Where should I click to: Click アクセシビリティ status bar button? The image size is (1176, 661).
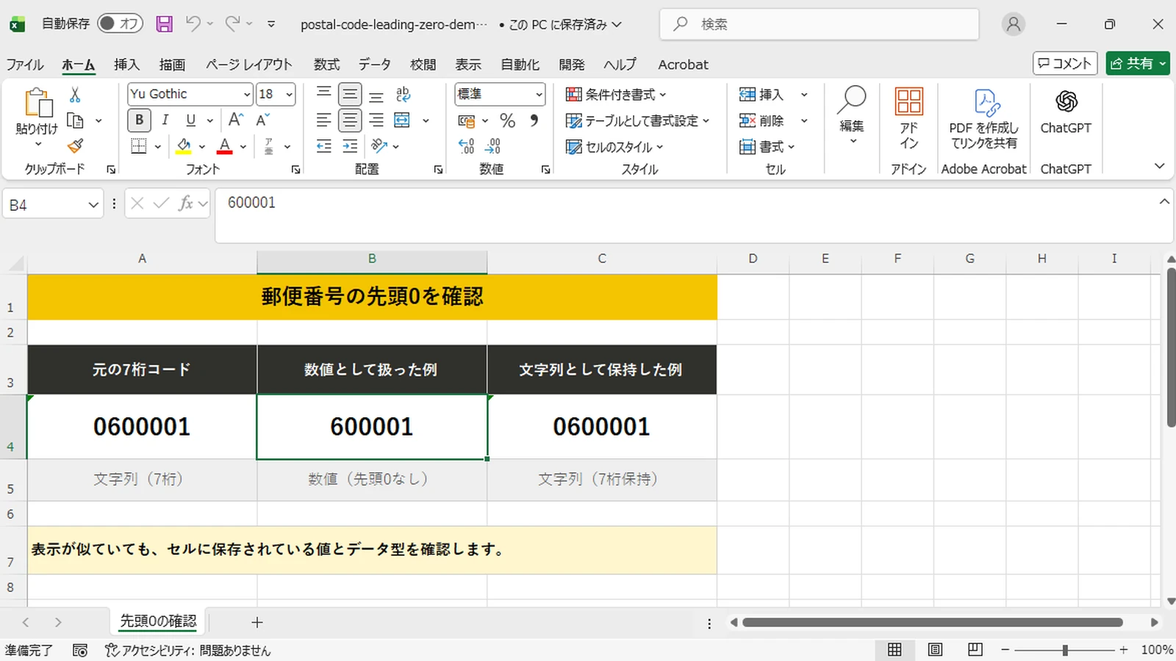point(188,651)
